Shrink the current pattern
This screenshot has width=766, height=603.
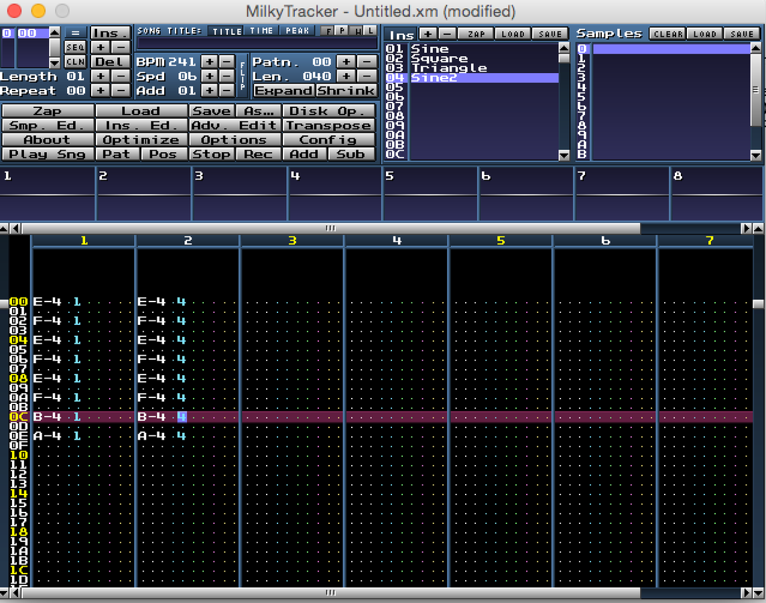[346, 91]
